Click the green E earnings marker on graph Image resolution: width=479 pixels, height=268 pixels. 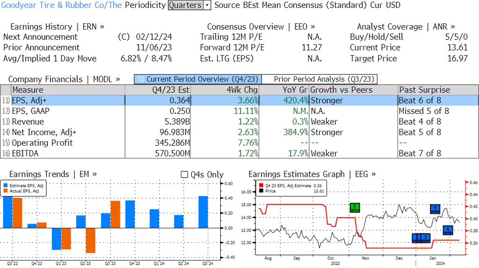pyautogui.click(x=355, y=208)
